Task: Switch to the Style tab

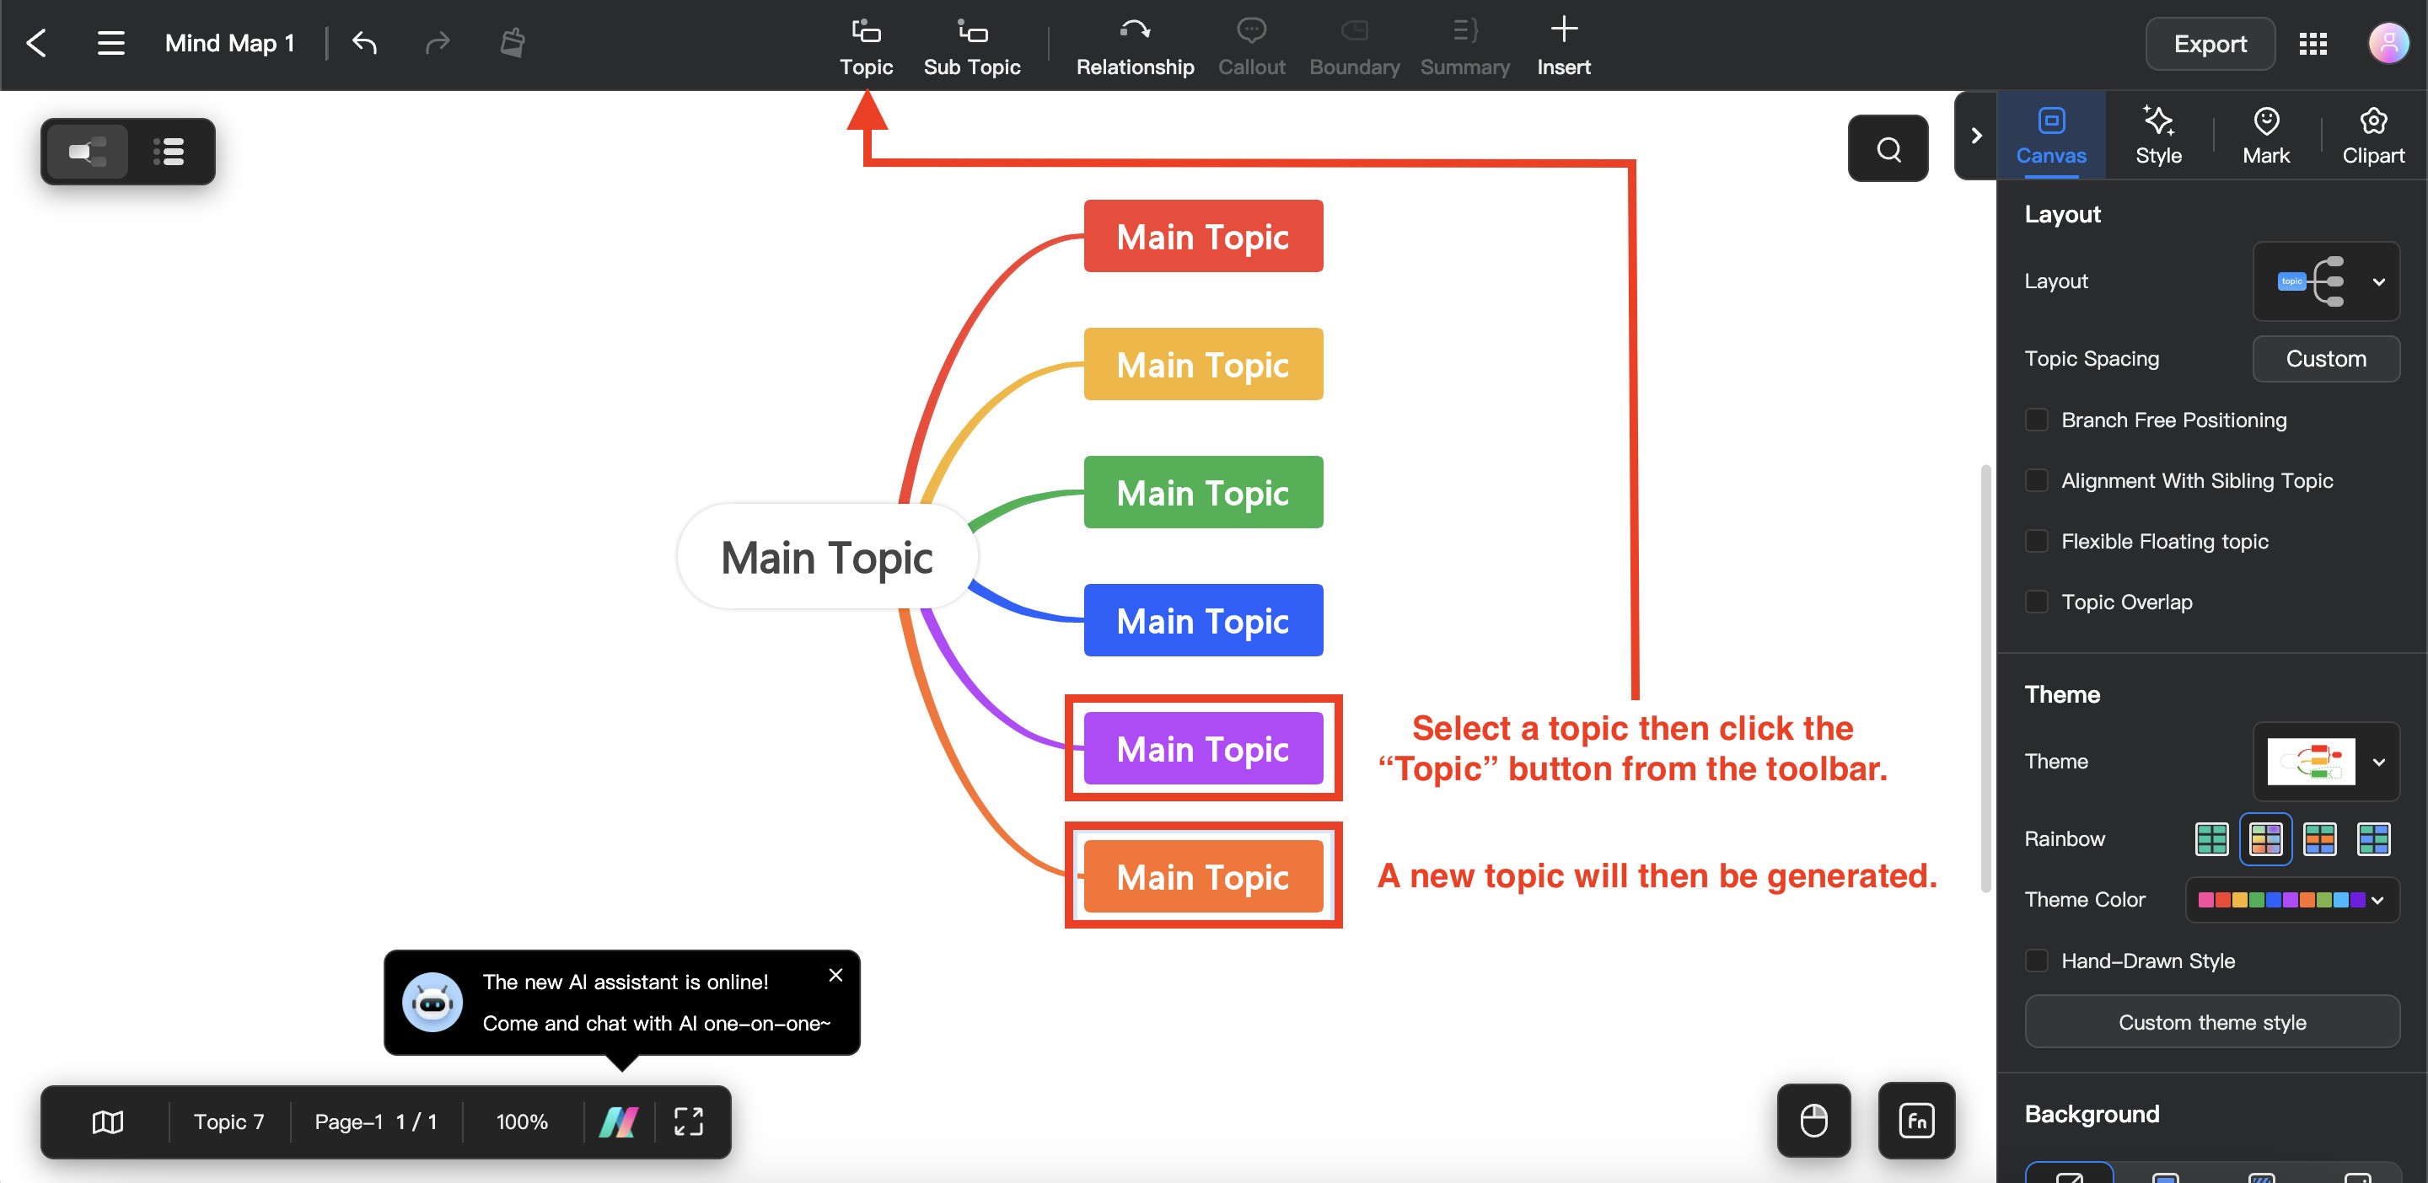Action: point(2158,135)
